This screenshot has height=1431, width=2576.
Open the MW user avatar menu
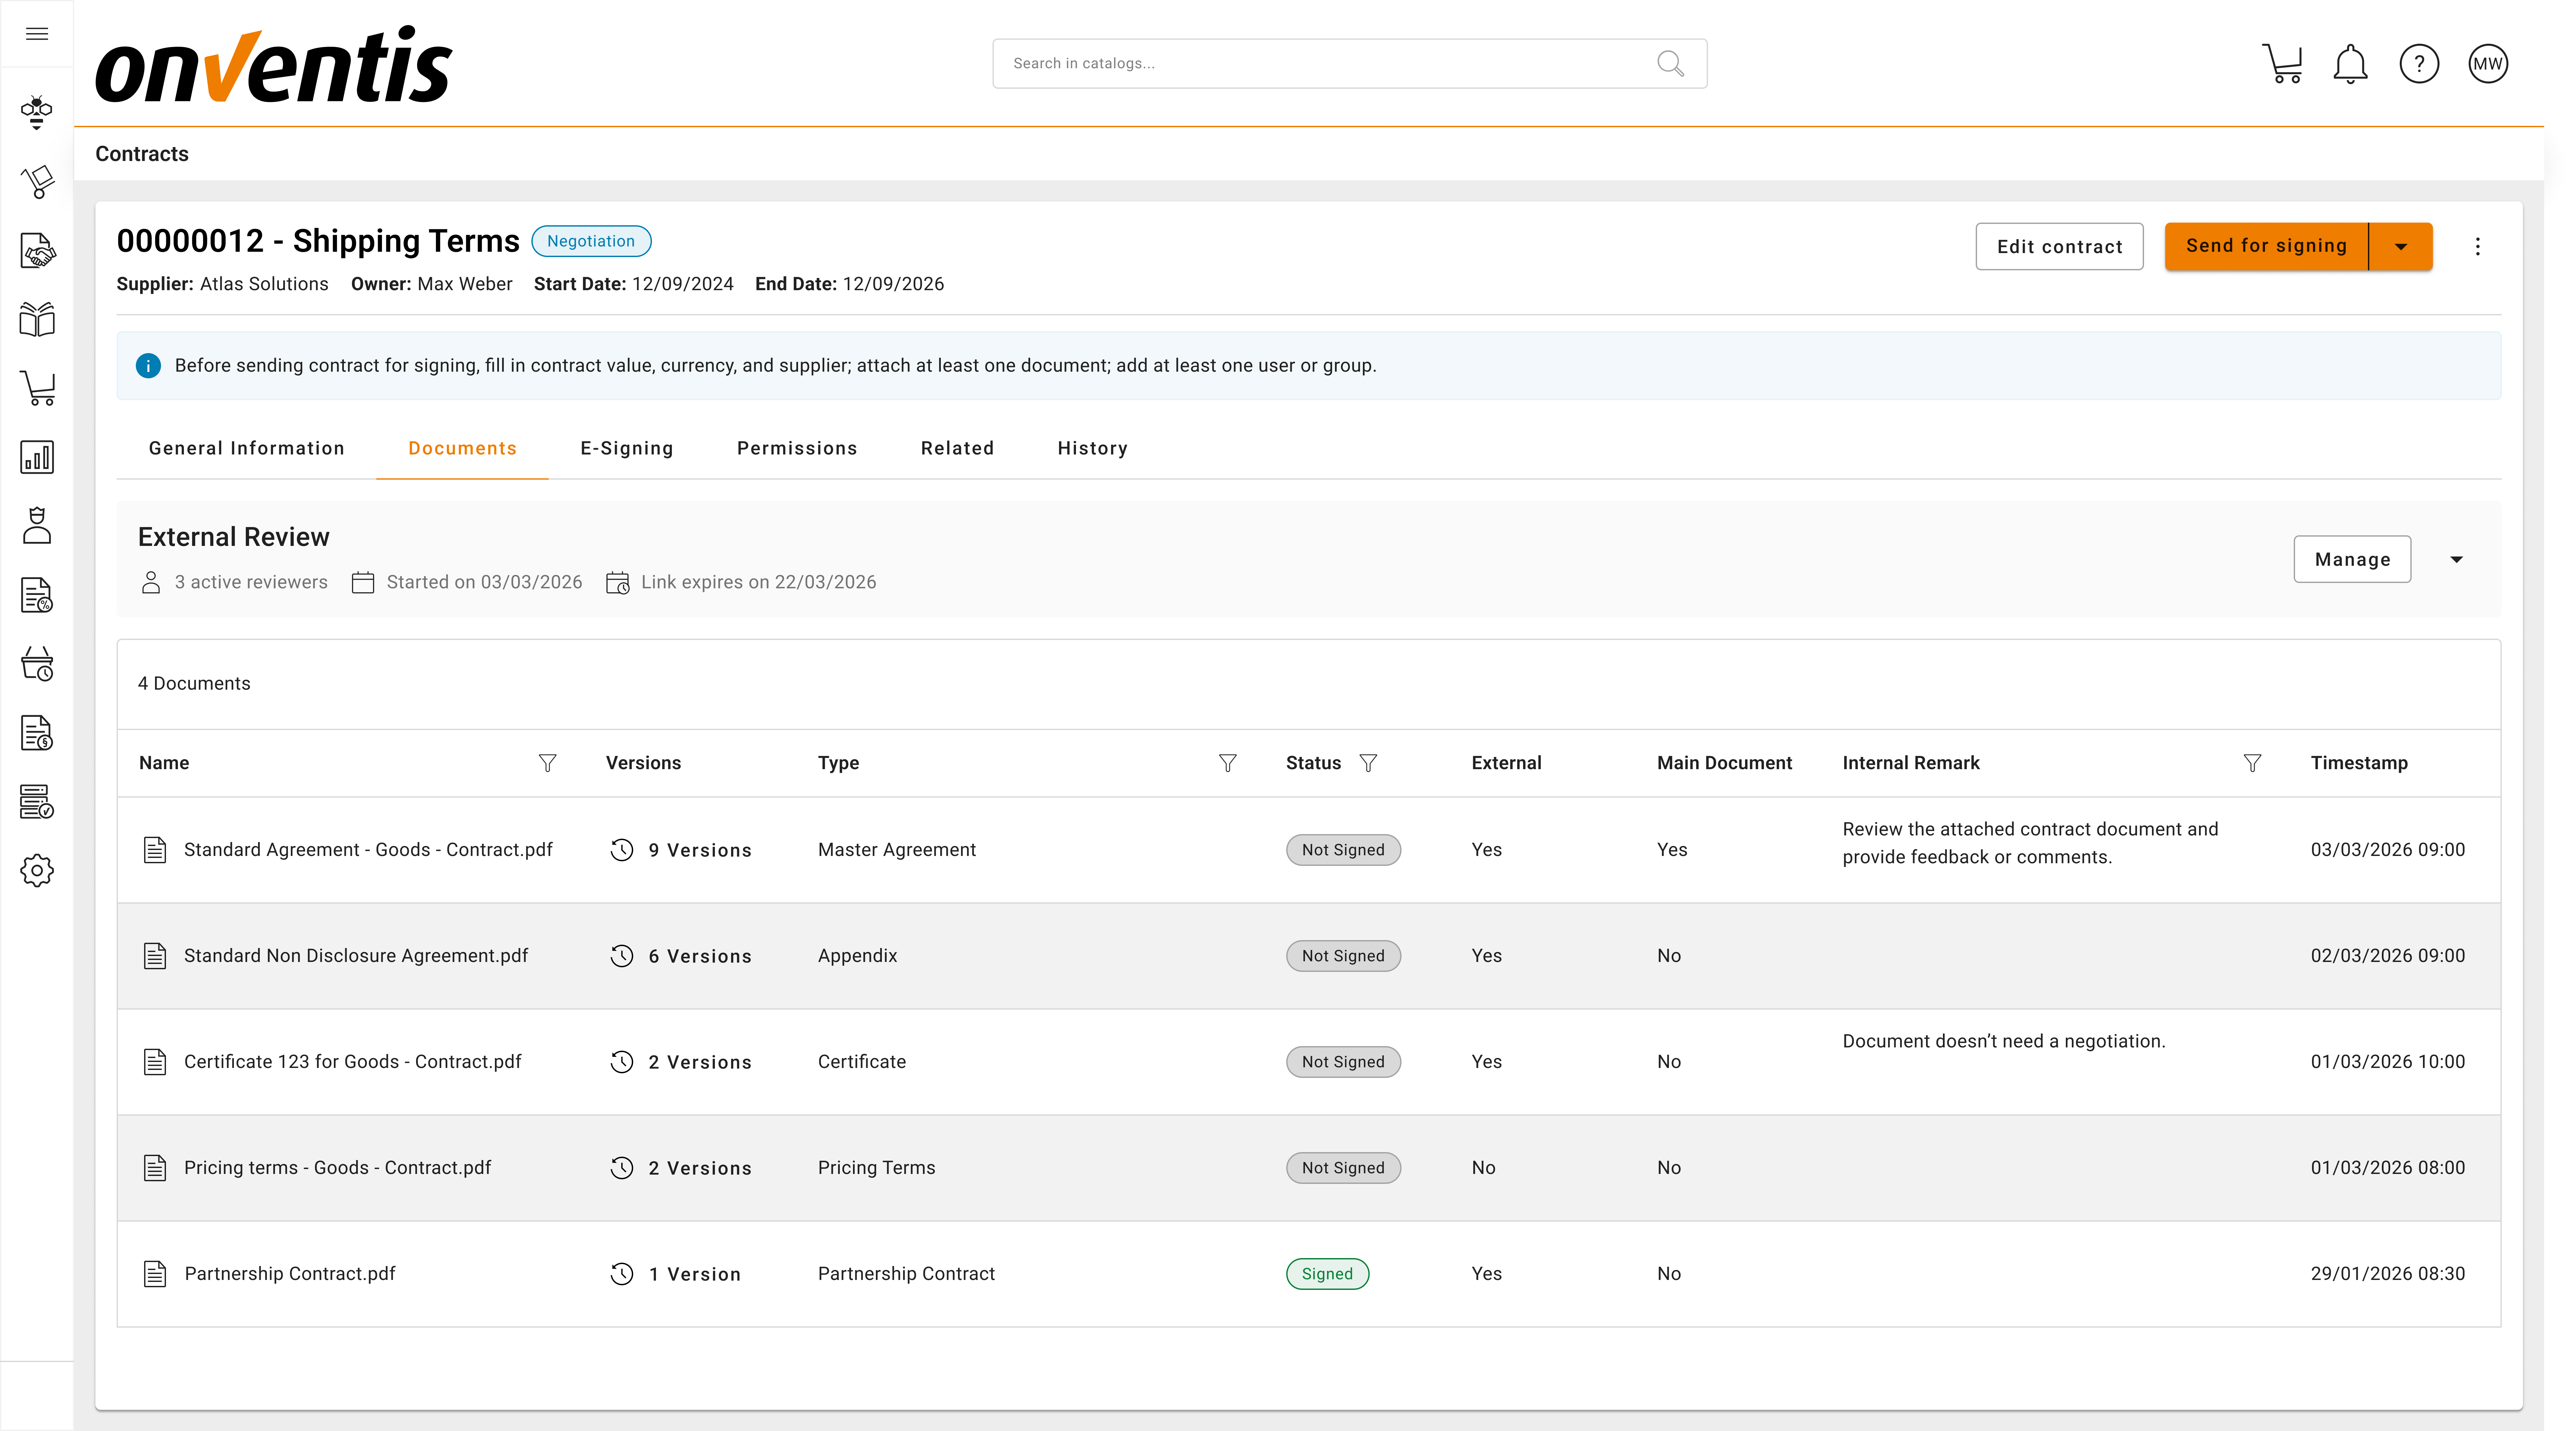coord(2488,64)
